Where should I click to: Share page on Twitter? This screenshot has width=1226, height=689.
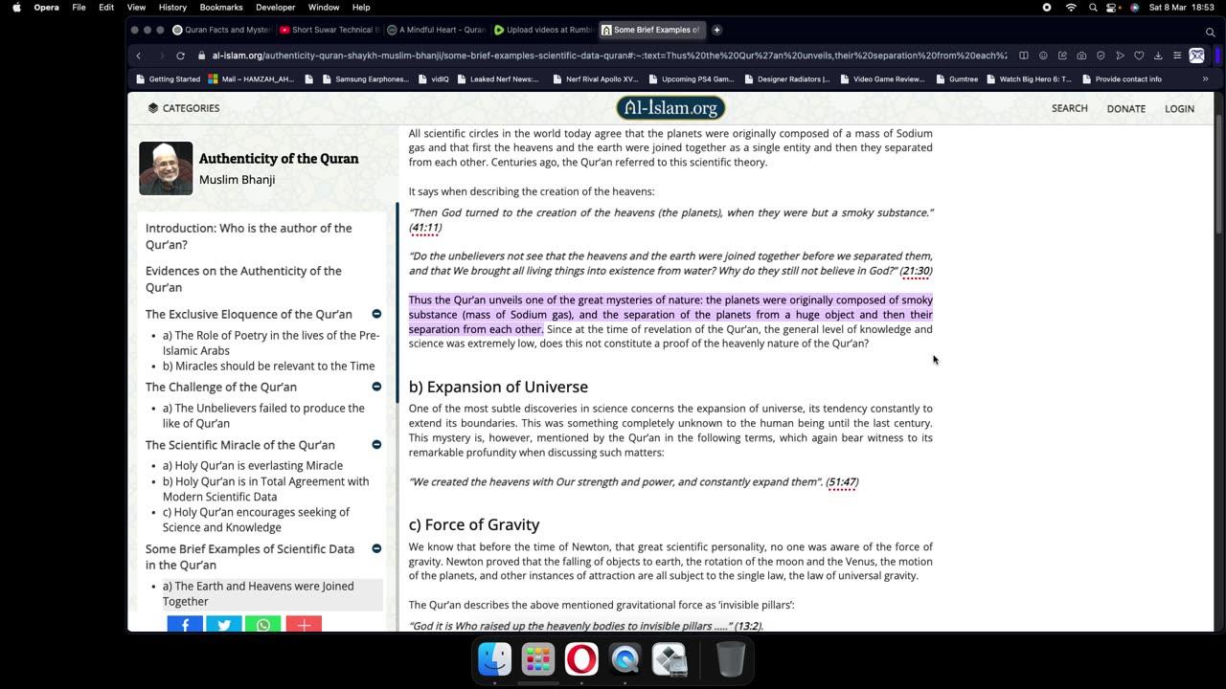pyautogui.click(x=224, y=625)
